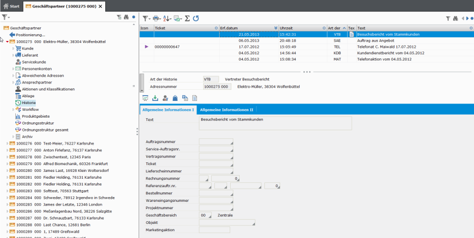Expand the Workflow node
Image resolution: width=474 pixels, height=238 pixels.
[13, 109]
